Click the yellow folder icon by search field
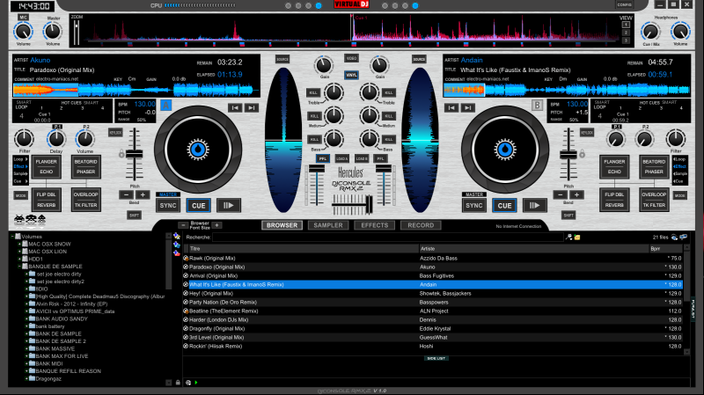The height and width of the screenshot is (395, 704). (x=577, y=237)
